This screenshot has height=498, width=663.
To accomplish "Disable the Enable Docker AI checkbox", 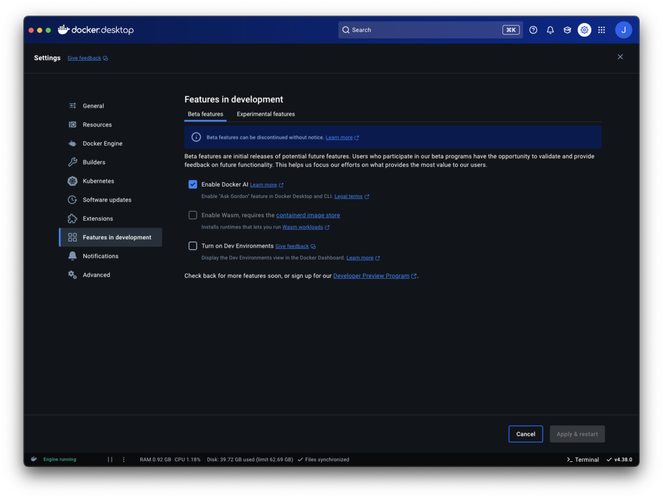I will click(x=193, y=184).
